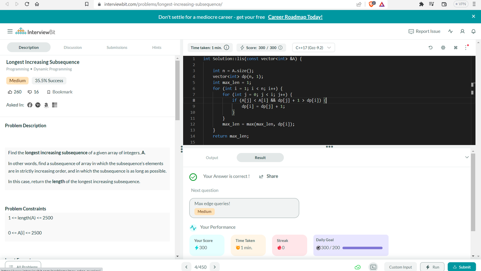Go to the next problem arrow
The width and height of the screenshot is (481, 271).
point(215,267)
